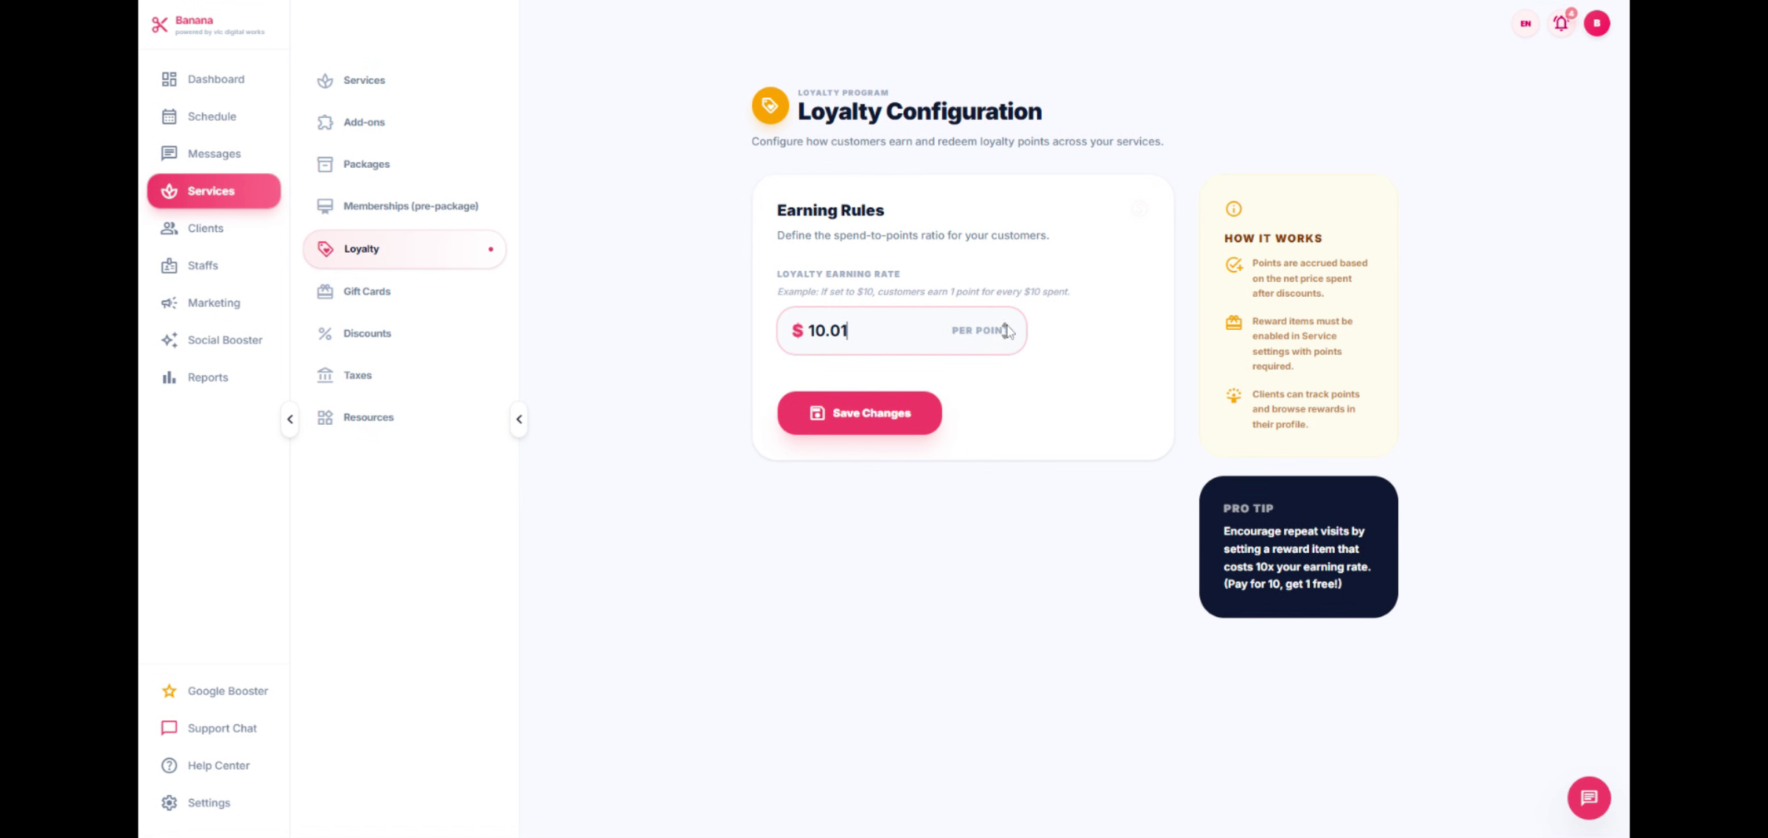The width and height of the screenshot is (1768, 838).
Task: Open Google Booster star item
Action: (227, 691)
